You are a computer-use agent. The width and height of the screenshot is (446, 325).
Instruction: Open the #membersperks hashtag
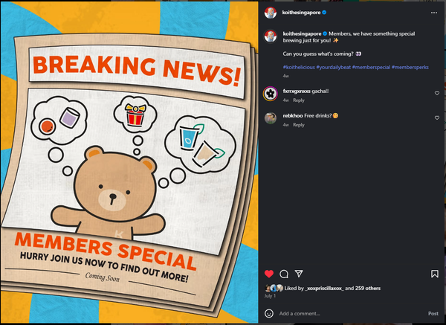click(410, 67)
